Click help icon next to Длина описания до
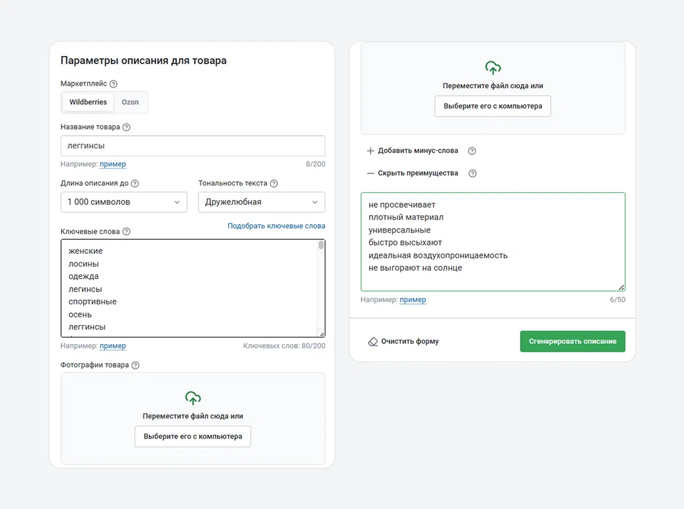 tap(135, 184)
